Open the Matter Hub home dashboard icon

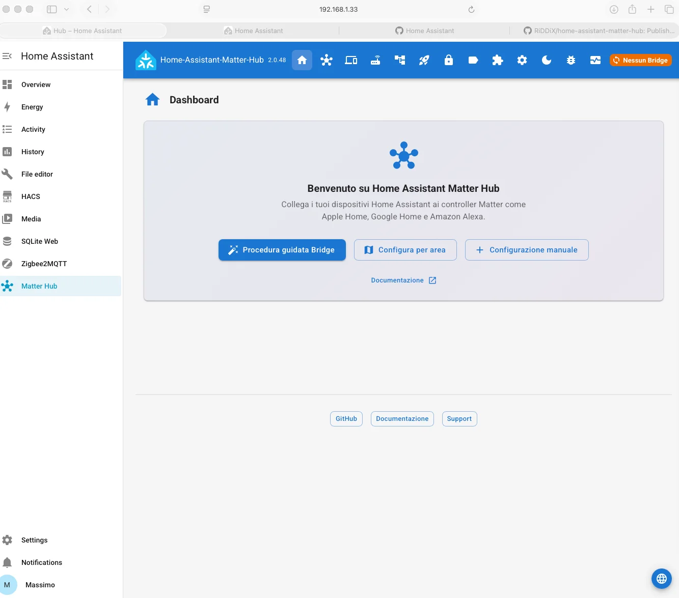click(302, 60)
